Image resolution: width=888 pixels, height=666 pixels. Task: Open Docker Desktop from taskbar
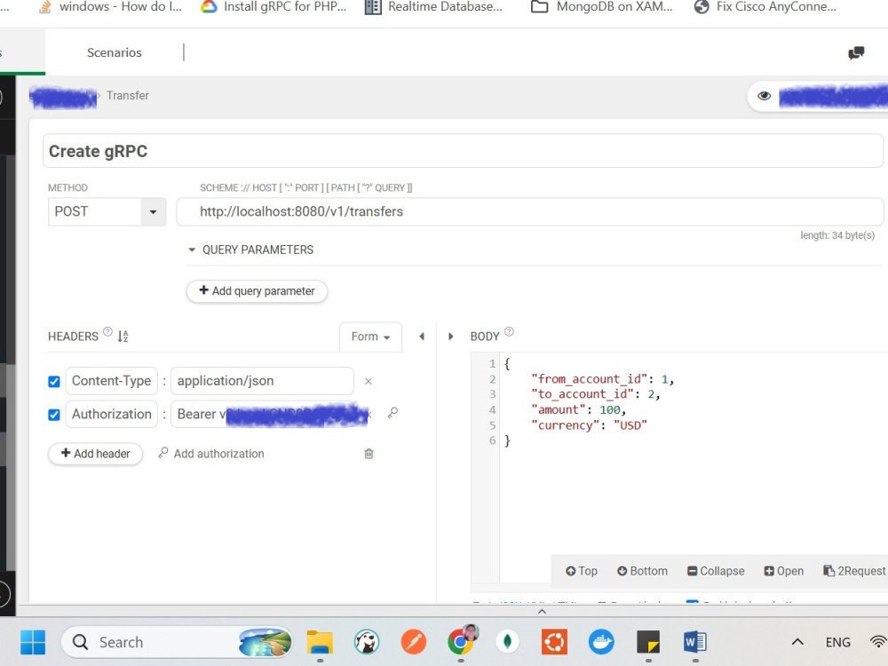click(601, 642)
